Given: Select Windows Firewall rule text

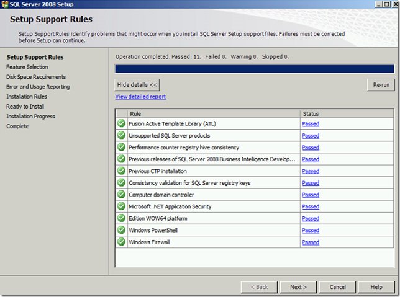Looking at the screenshot, I should point(149,242).
